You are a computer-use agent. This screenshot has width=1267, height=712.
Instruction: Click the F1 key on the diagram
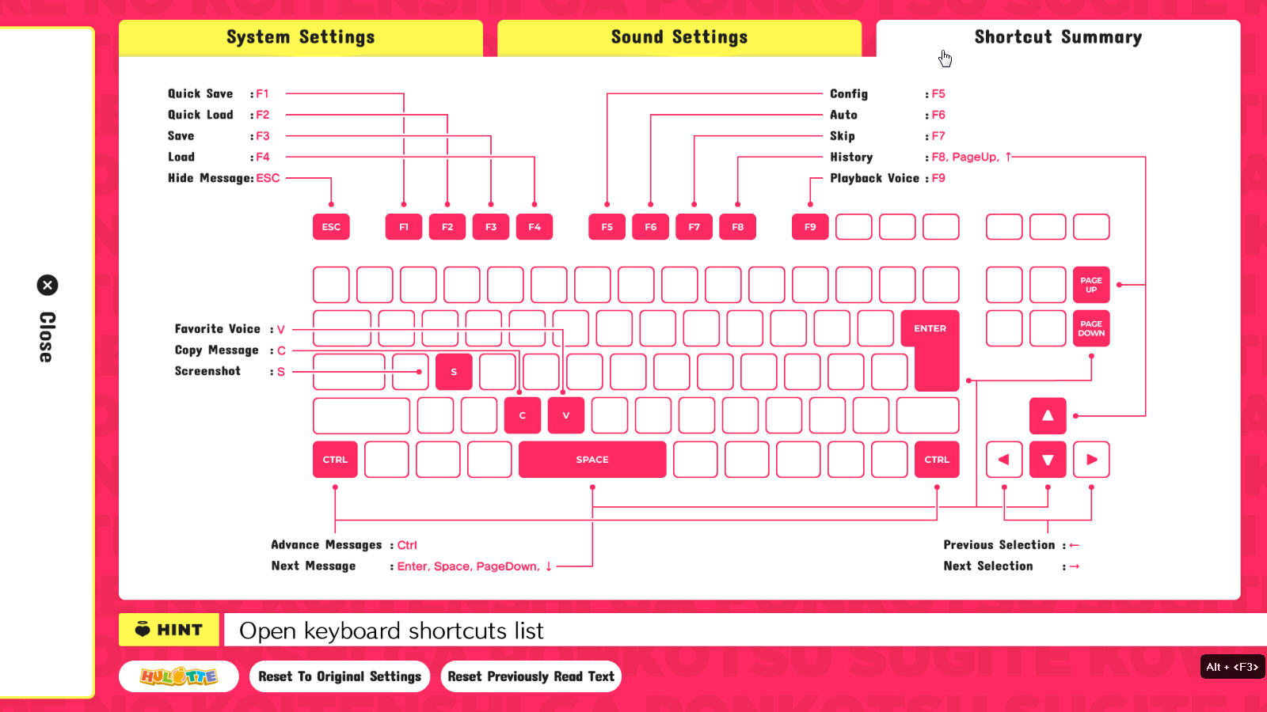click(404, 227)
